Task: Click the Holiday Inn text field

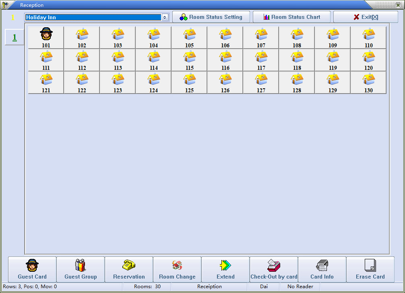Action: pyautogui.click(x=93, y=17)
